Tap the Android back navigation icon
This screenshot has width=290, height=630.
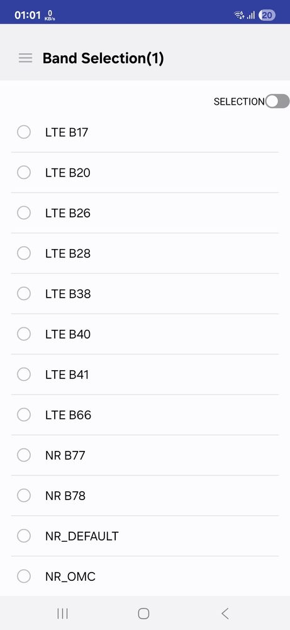[x=225, y=614]
